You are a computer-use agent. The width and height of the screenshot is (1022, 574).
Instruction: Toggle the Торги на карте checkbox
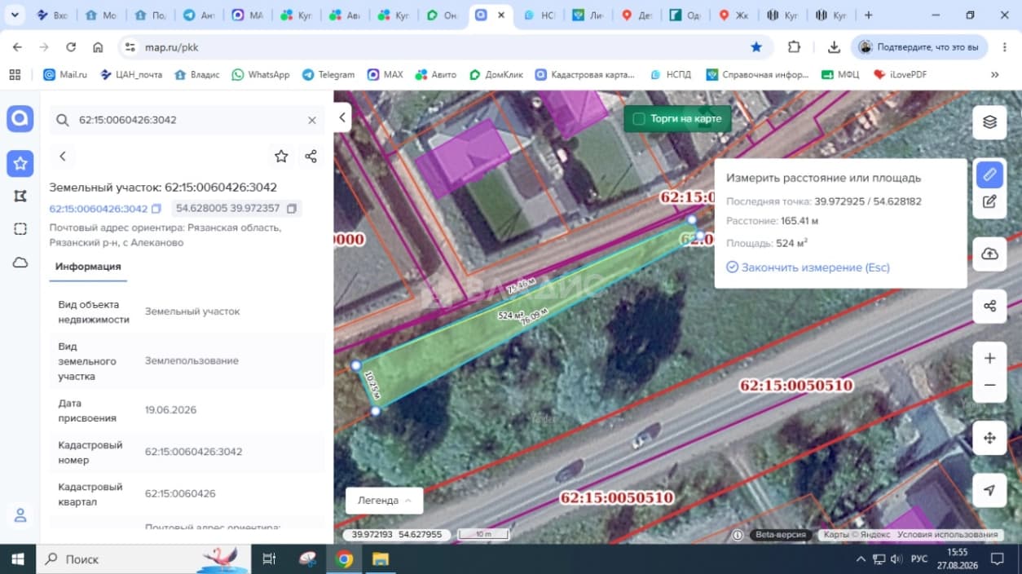[x=639, y=119]
